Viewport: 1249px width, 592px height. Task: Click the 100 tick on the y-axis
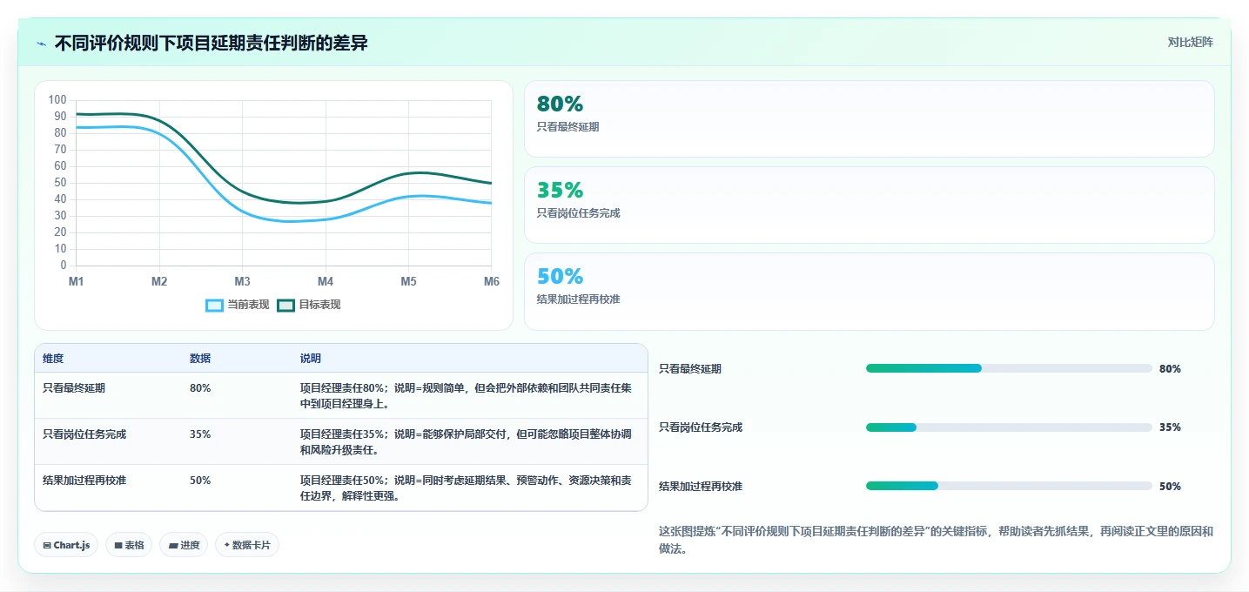pos(57,100)
